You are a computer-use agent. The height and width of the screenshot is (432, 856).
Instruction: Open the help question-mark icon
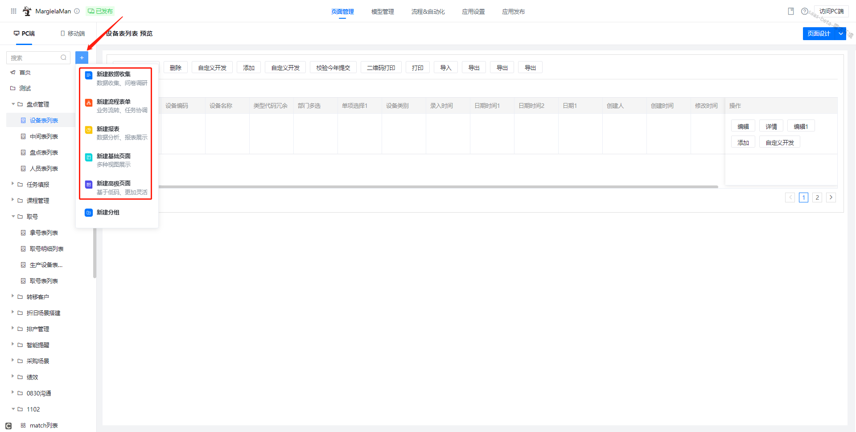(804, 11)
